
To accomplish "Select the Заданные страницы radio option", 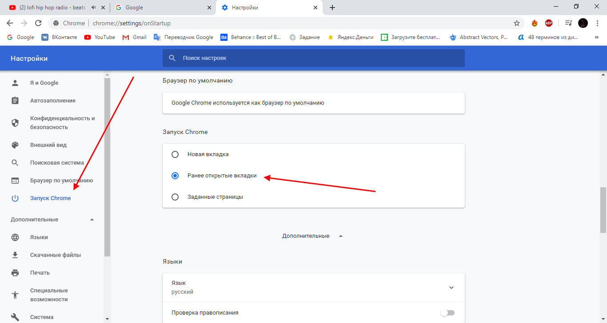I will [175, 197].
